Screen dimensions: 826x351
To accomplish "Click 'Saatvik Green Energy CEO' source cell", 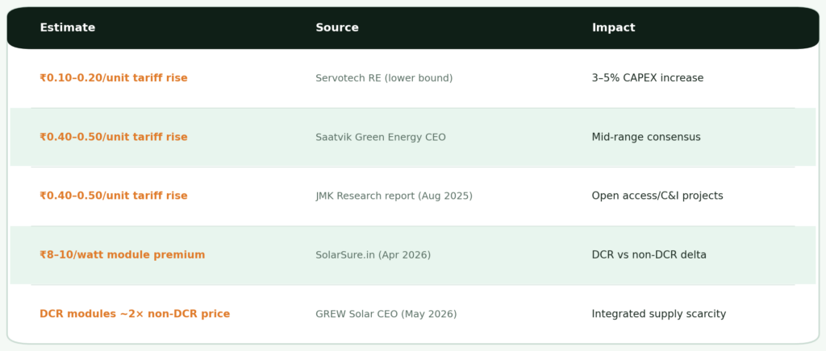I will coord(381,137).
